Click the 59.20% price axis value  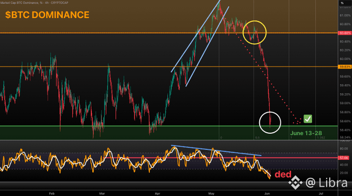(x=345, y=94)
